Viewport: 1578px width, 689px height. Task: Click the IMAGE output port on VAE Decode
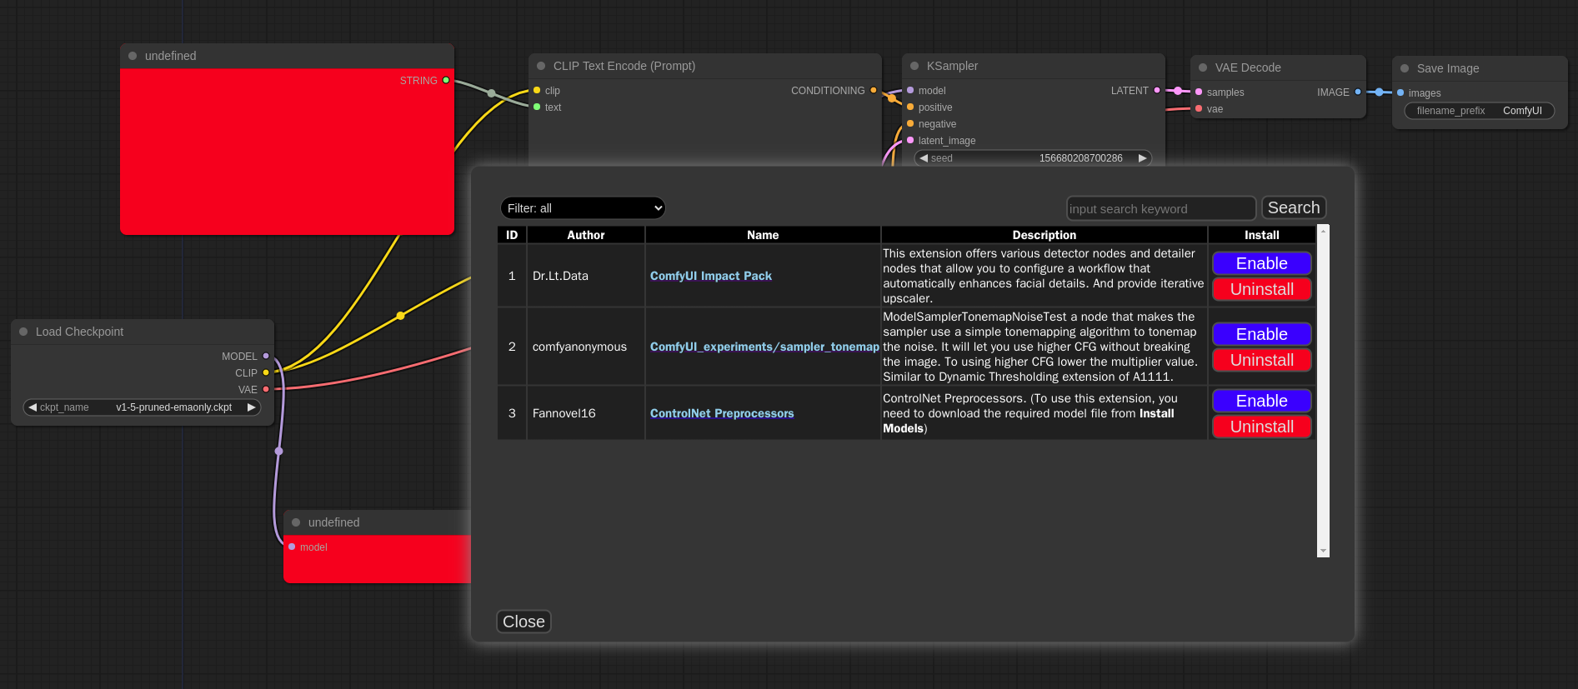(1358, 92)
